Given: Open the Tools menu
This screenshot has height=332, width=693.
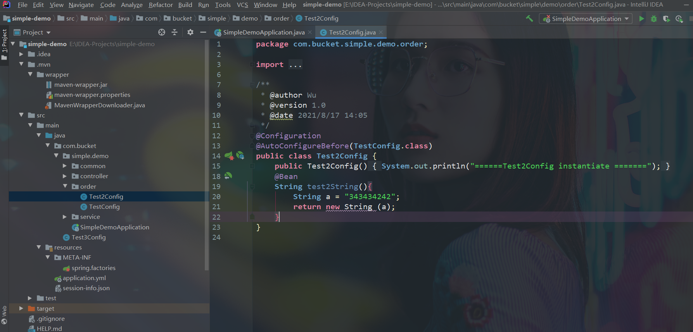Looking at the screenshot, I should [223, 5].
